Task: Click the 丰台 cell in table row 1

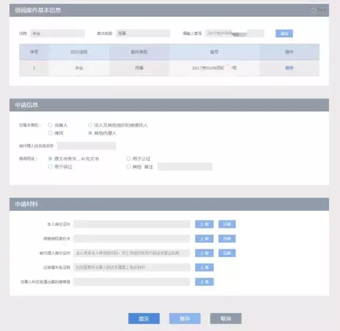Action: coord(79,68)
